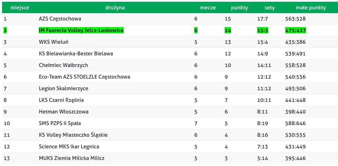The width and height of the screenshot is (338, 166).
Task: Click Science MKS Ikar Legnica
Action: pos(69,147)
